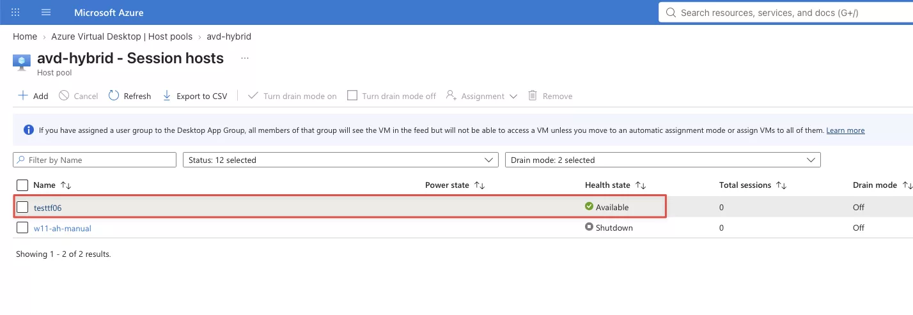This screenshot has width=913, height=315.
Task: Click Total sessions 0 in w11-ah-manual row
Action: [x=721, y=227]
